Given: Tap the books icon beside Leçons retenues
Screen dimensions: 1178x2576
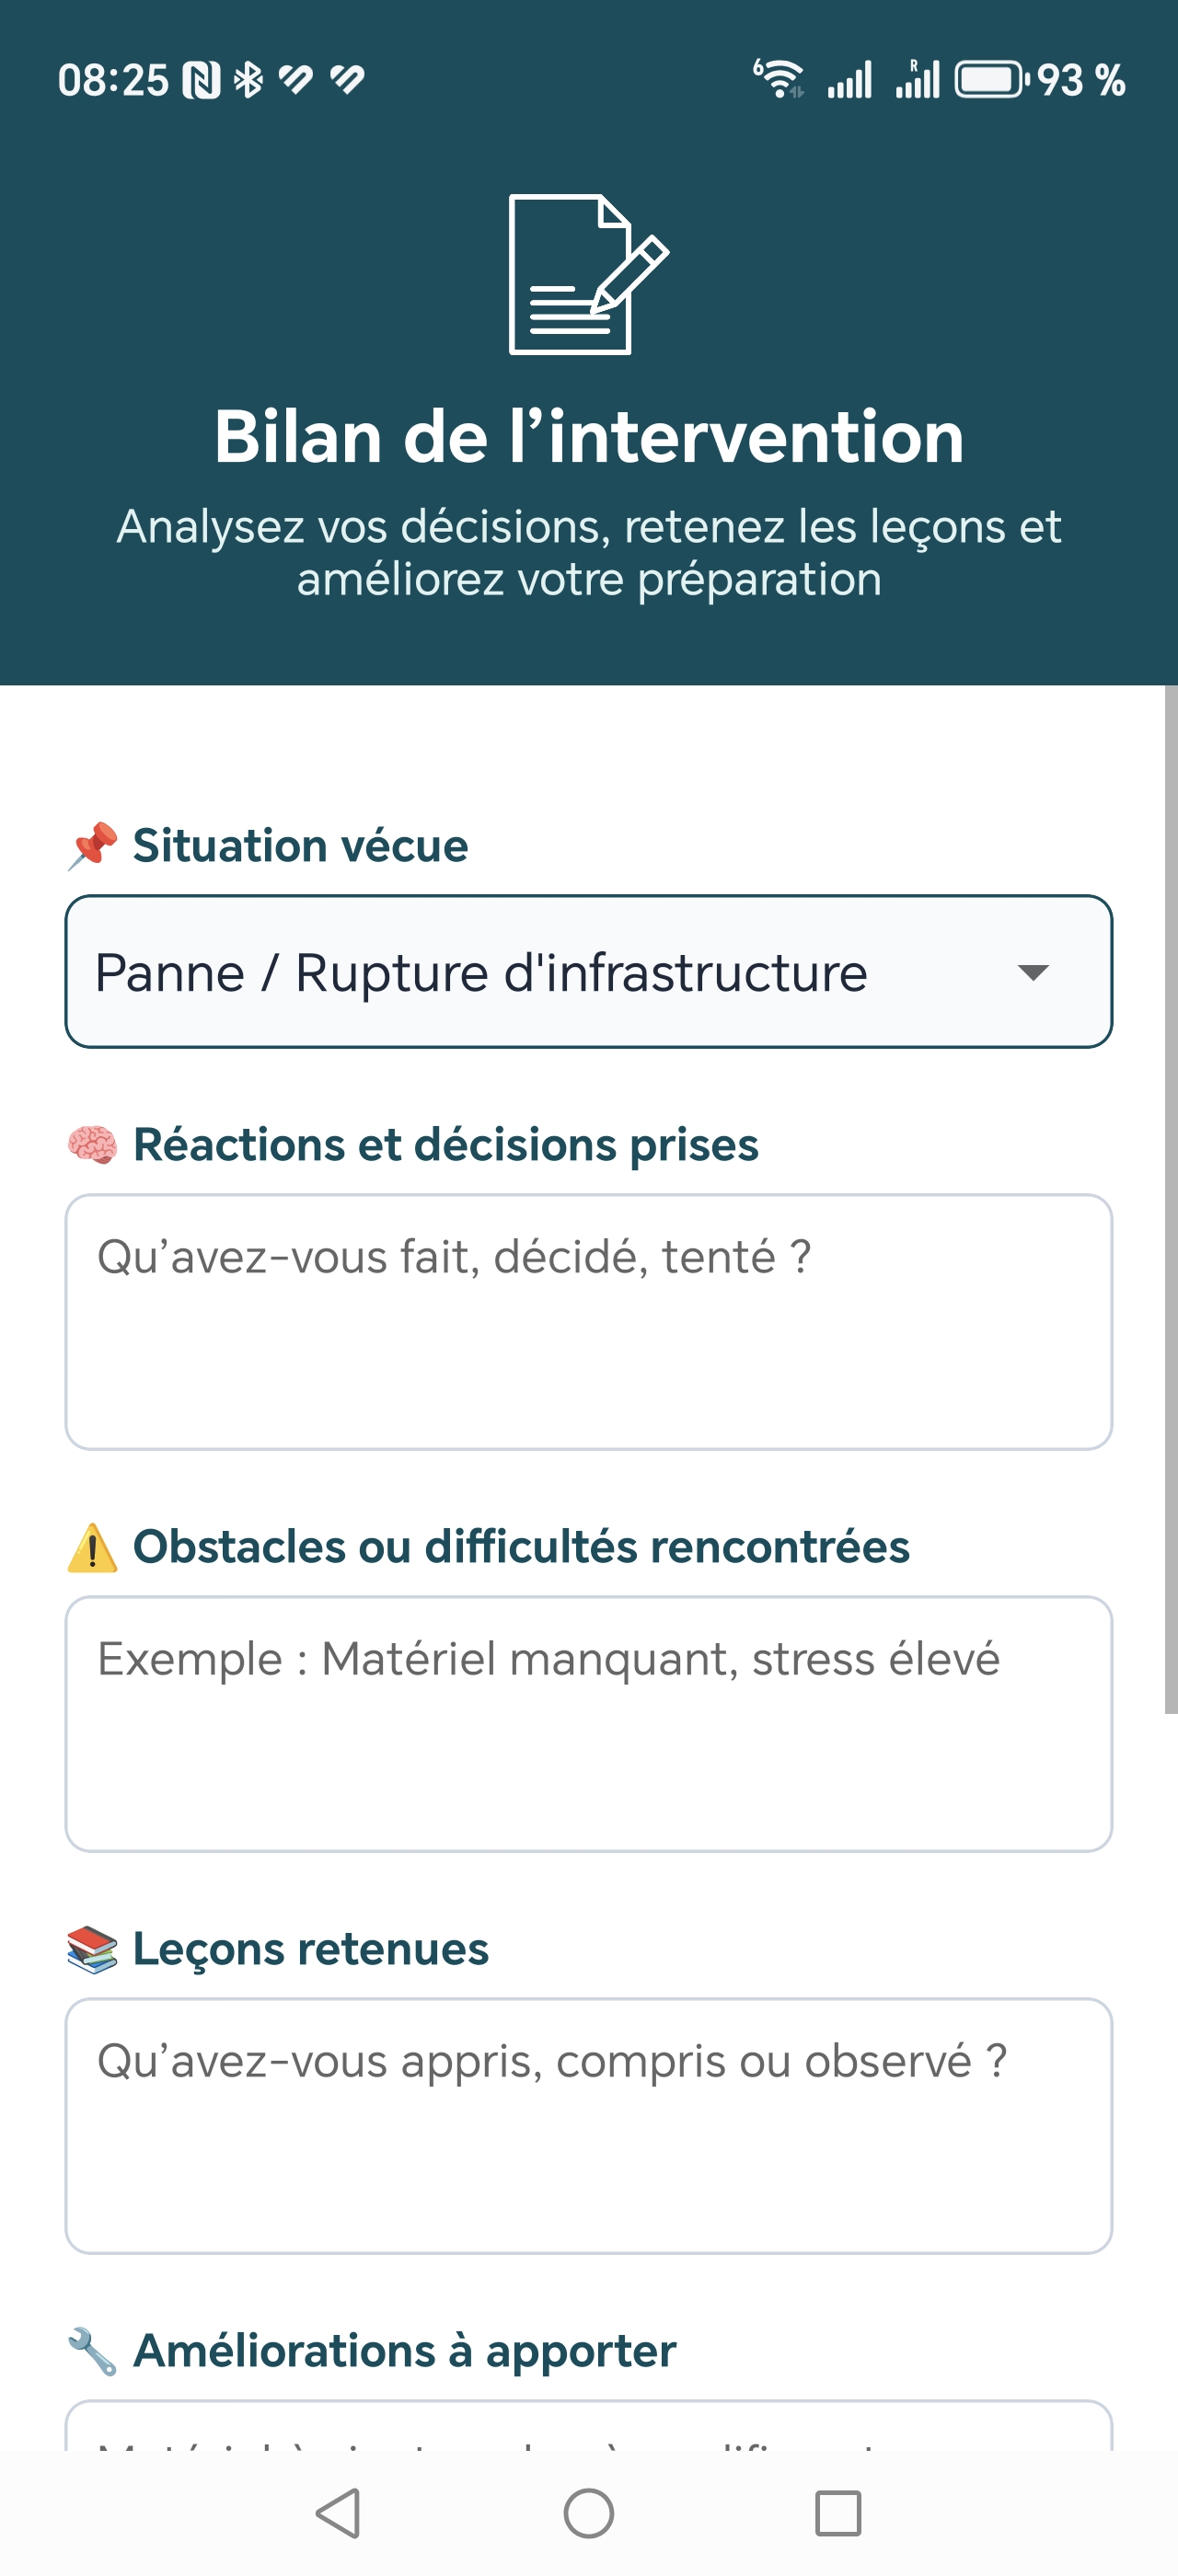Looking at the screenshot, I should pos(92,1949).
